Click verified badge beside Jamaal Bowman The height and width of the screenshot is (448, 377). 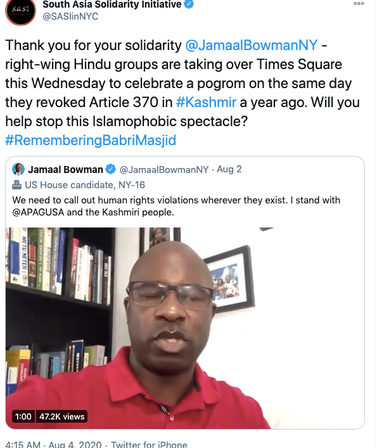tap(110, 169)
